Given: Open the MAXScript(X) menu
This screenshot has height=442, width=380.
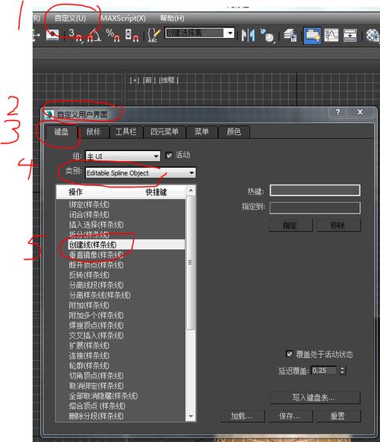Looking at the screenshot, I should [x=123, y=18].
